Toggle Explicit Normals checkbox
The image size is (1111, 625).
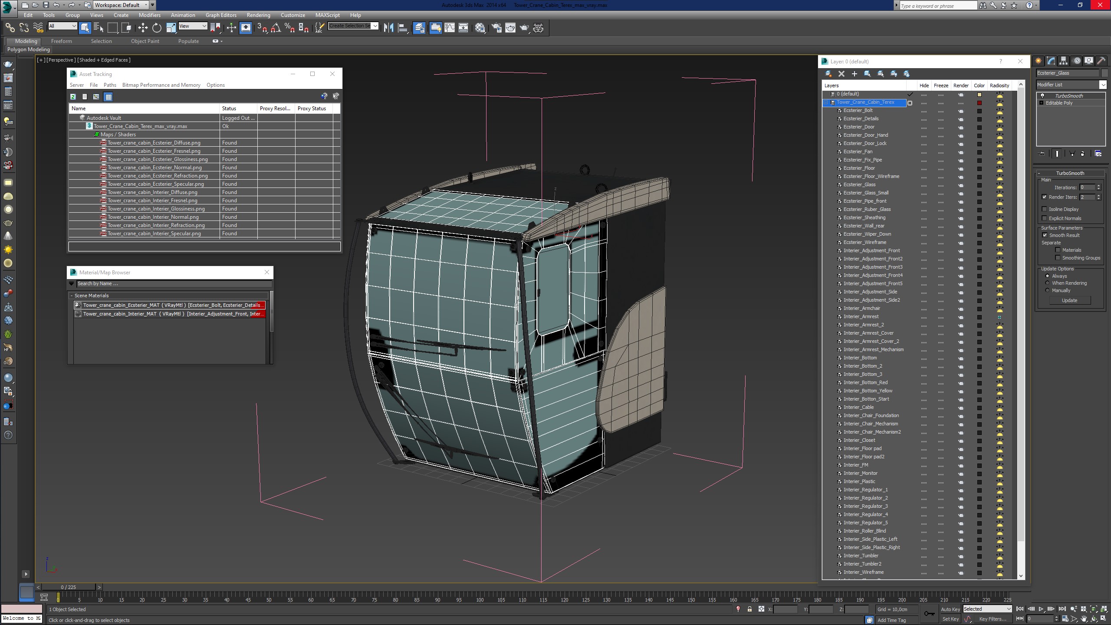coord(1045,218)
